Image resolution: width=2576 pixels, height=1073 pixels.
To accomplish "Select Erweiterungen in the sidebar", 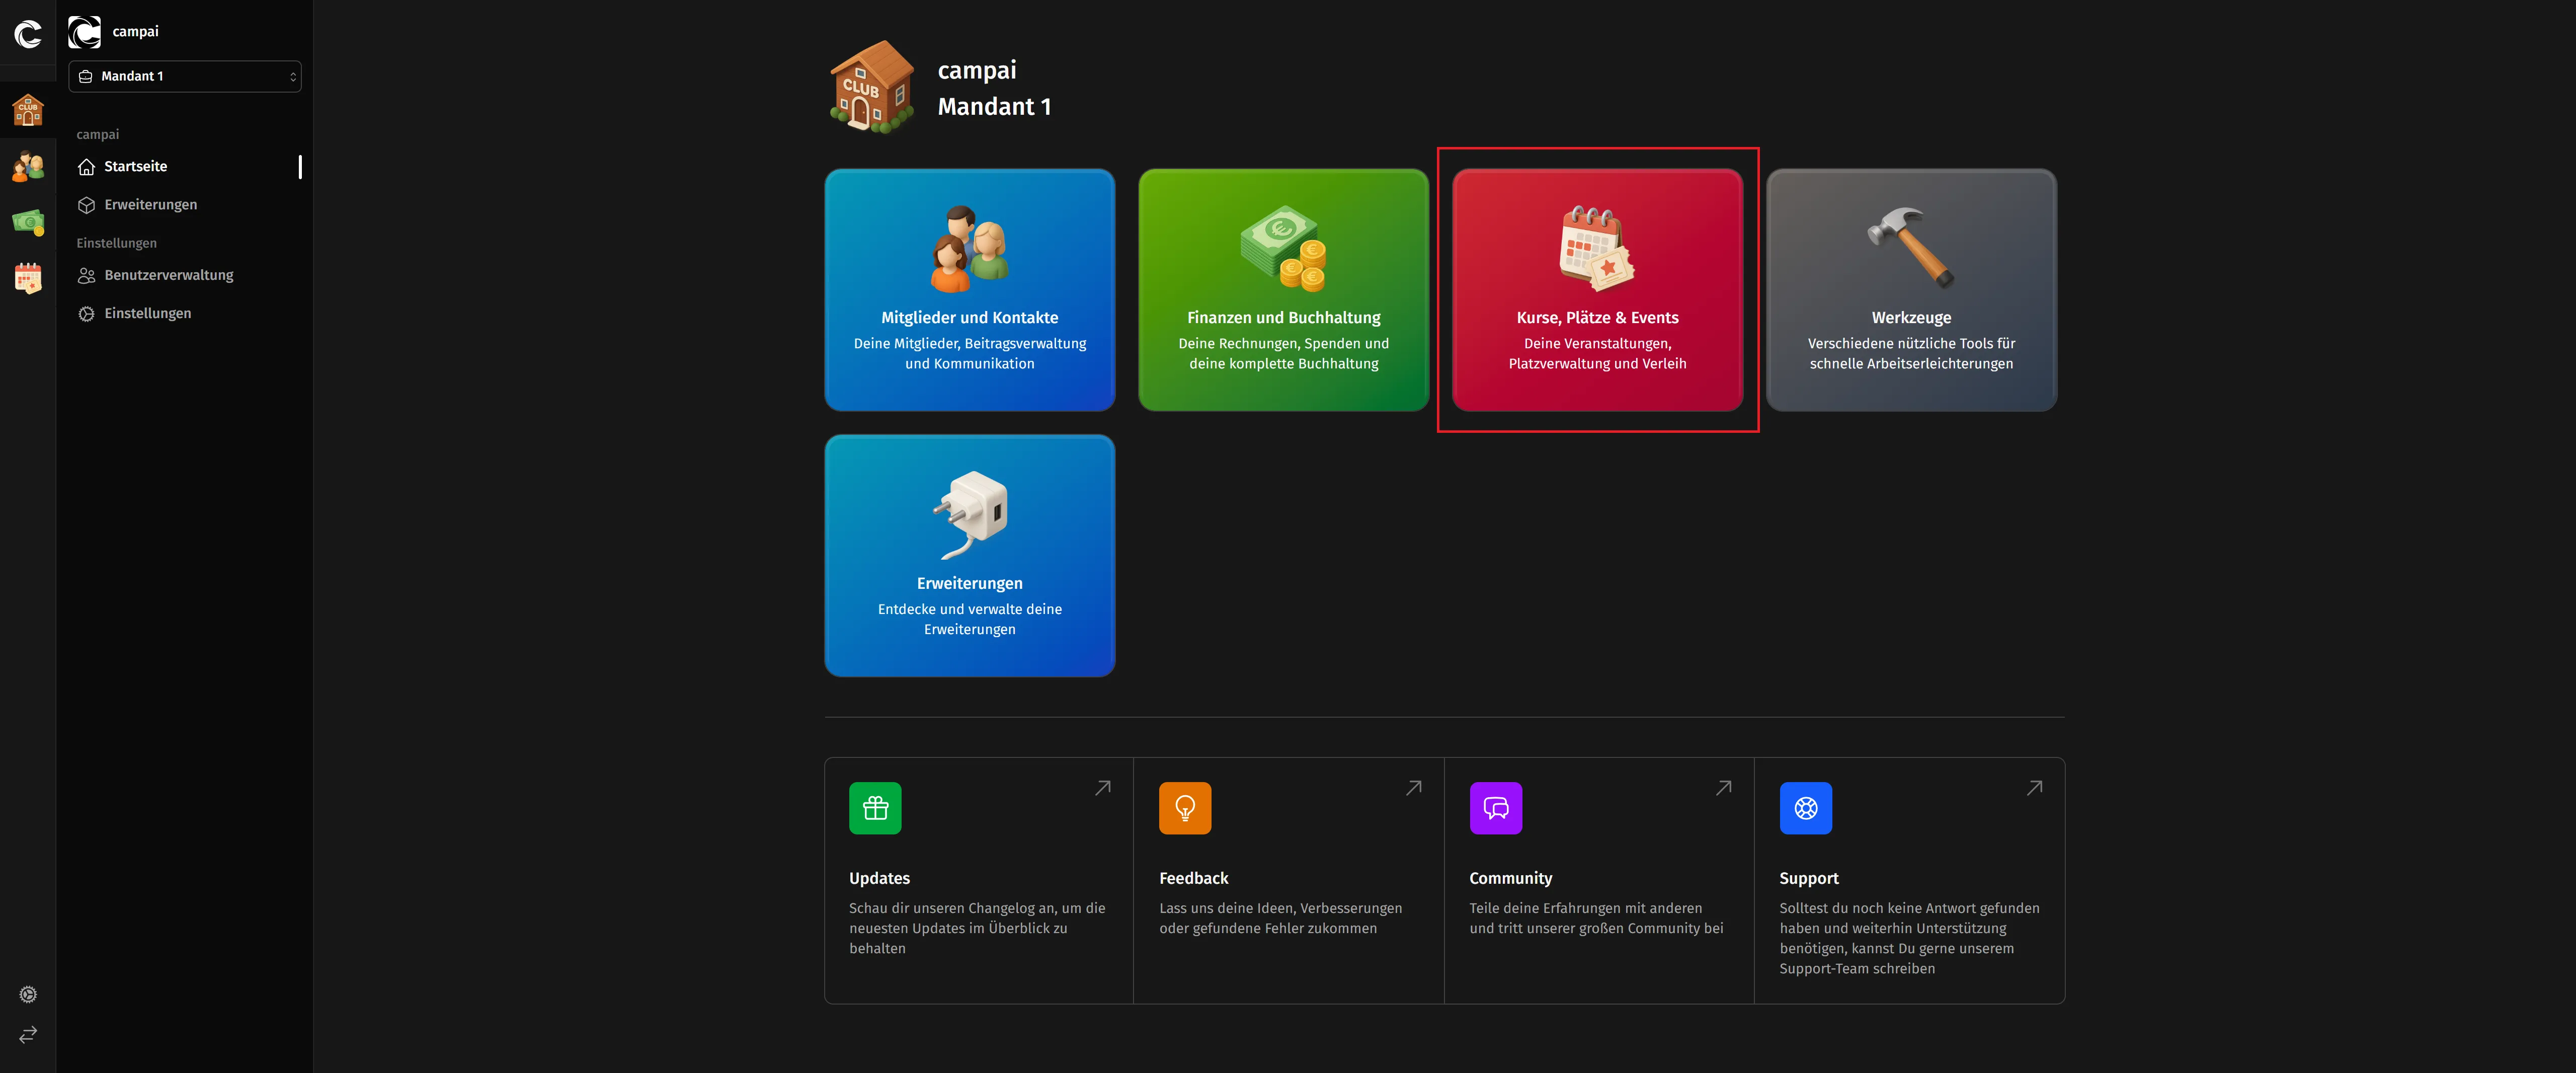I will pyautogui.click(x=185, y=205).
